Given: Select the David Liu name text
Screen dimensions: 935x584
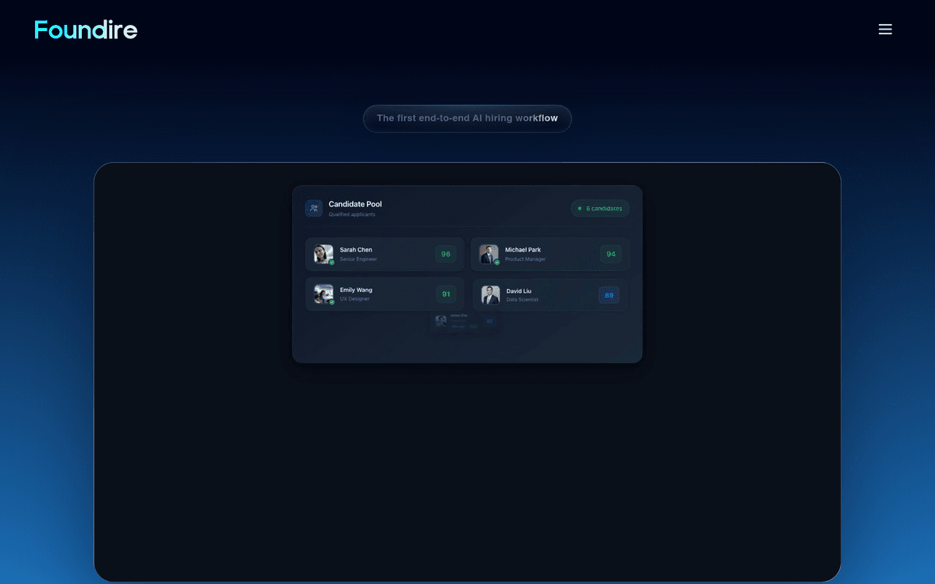Looking at the screenshot, I should [519, 291].
